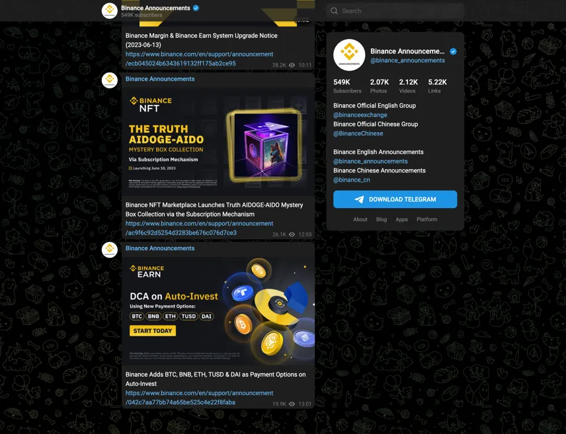Click the Binance avatar beside the Earn post

(x=110, y=249)
